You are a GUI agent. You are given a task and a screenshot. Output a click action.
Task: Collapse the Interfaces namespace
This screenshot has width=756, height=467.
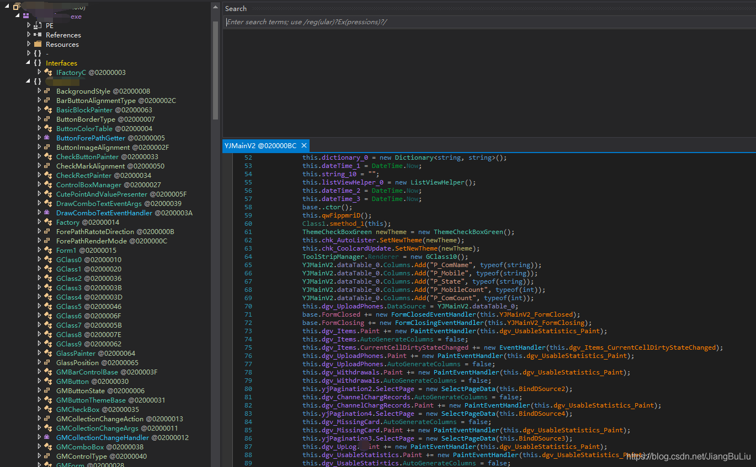point(29,63)
